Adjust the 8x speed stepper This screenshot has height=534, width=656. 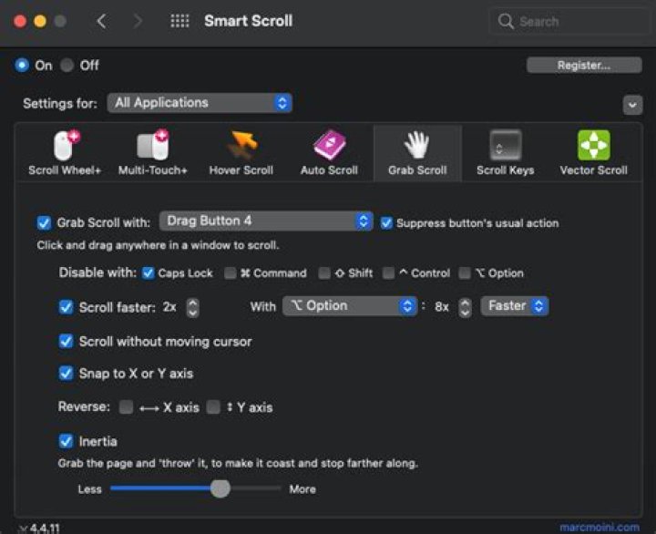[465, 308]
